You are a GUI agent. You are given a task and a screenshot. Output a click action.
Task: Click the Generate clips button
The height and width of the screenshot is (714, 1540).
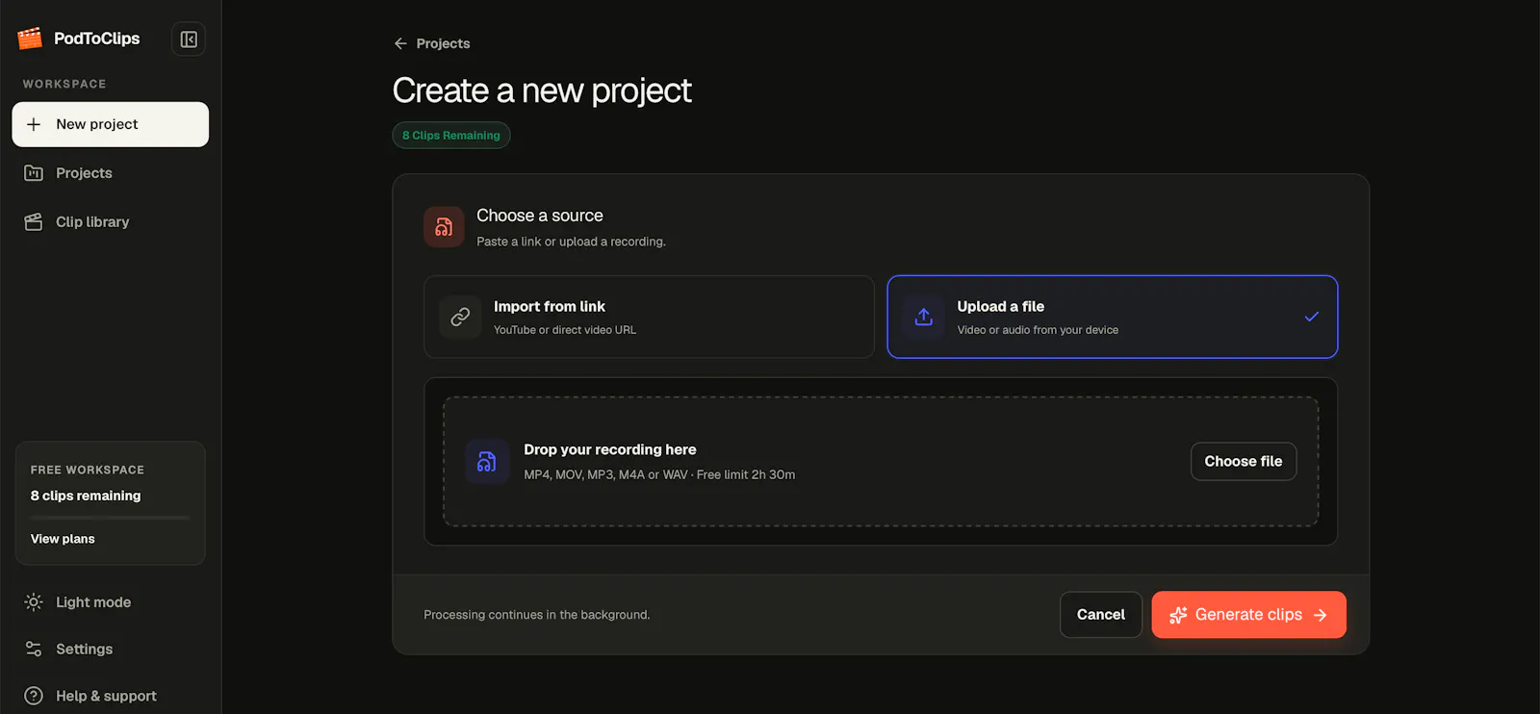tap(1248, 615)
